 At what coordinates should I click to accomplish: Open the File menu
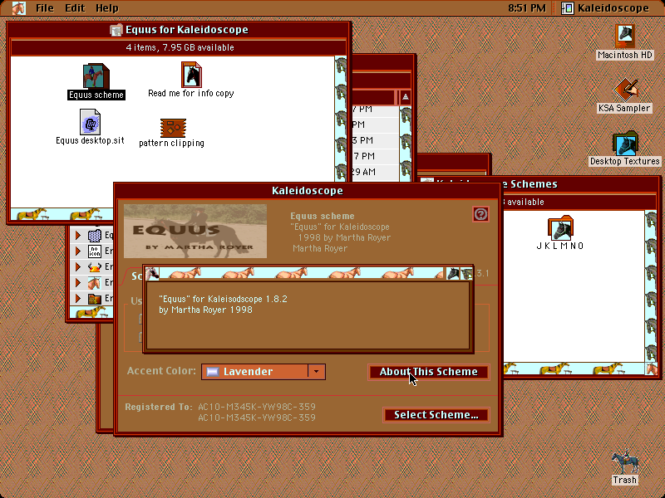(45, 8)
